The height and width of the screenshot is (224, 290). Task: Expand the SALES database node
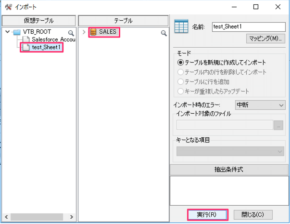pyautogui.click(x=84, y=32)
